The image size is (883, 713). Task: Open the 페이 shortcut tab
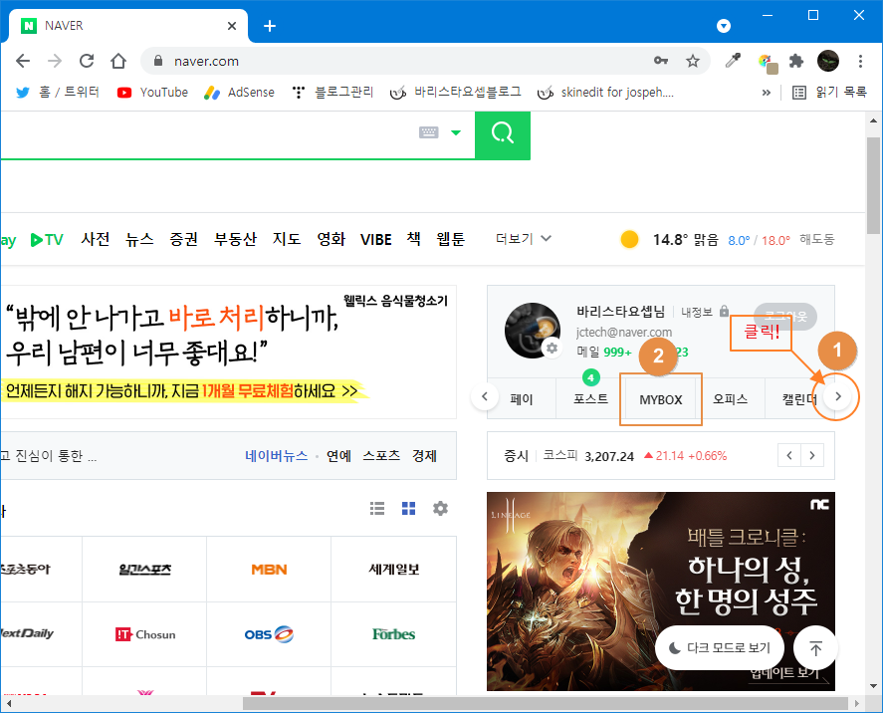522,398
